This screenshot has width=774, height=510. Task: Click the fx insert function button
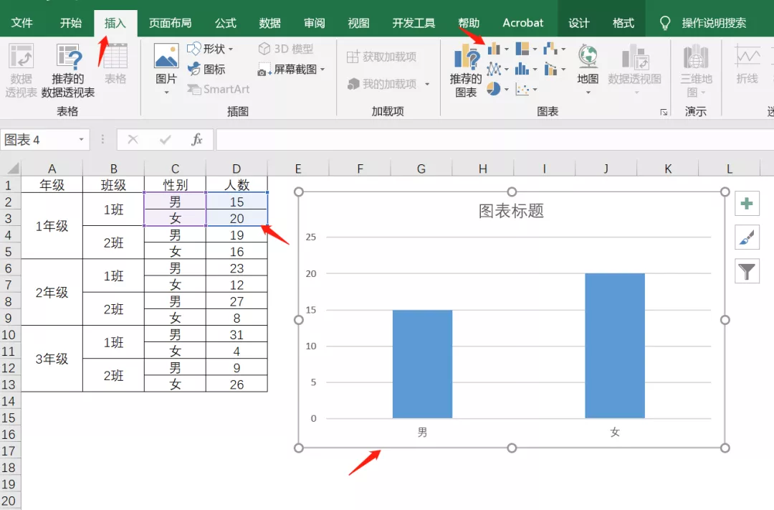(197, 140)
